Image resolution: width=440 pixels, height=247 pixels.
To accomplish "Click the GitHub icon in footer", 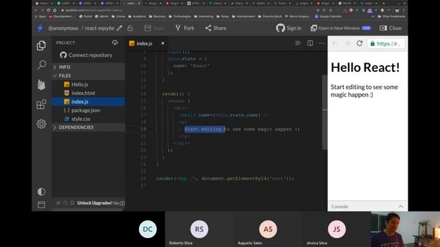I will 65,203.
